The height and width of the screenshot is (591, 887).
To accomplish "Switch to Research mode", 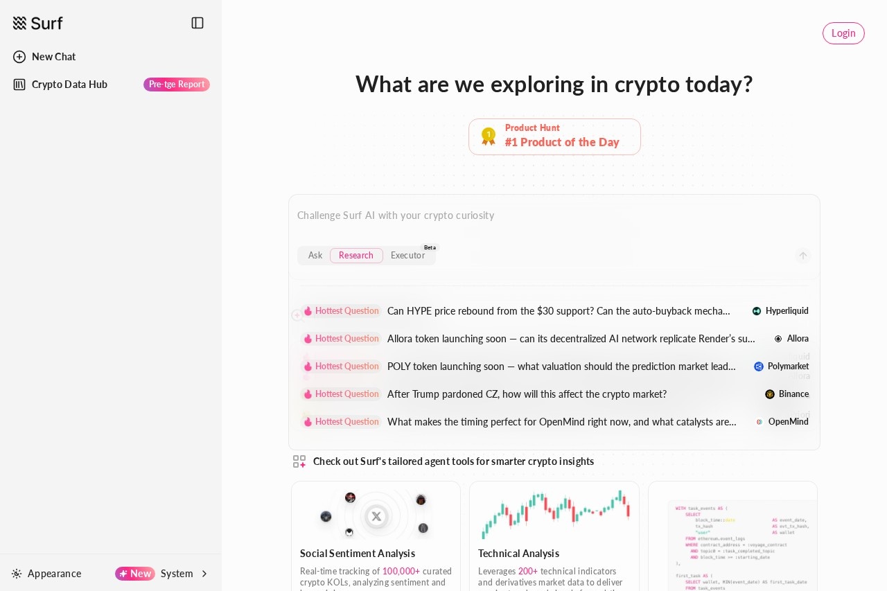I will (x=356, y=256).
